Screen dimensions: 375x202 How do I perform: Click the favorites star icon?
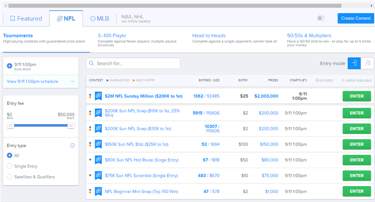[321, 18]
